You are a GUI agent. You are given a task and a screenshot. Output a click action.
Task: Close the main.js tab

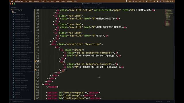(48, 7)
